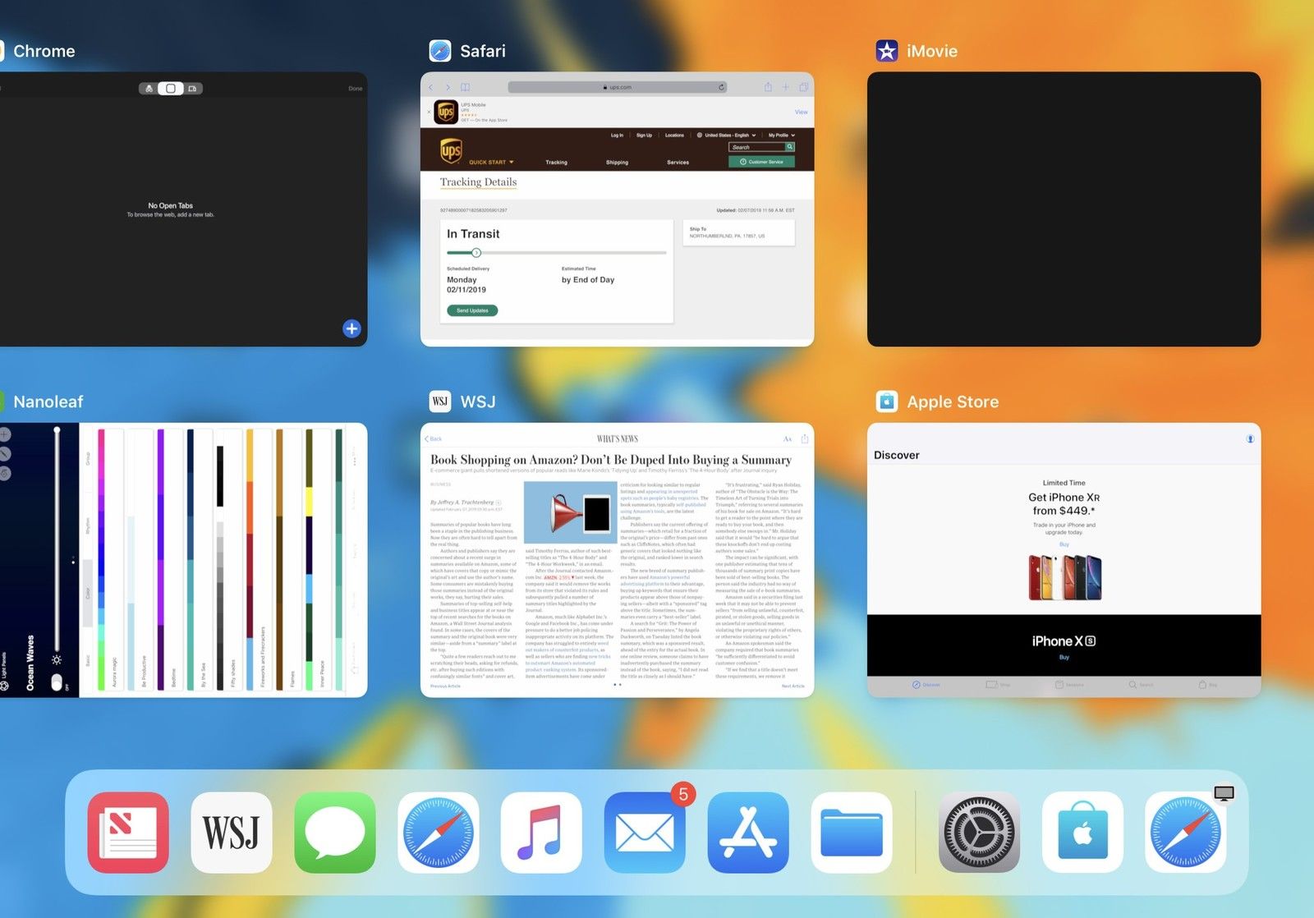
Task: Switch to the iMovie app card
Action: 1064,209
